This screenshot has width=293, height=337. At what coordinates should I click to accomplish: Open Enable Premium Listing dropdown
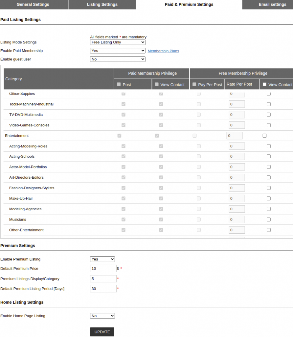point(102,259)
